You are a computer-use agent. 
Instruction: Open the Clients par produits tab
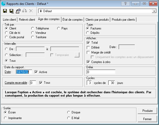coord(97,20)
